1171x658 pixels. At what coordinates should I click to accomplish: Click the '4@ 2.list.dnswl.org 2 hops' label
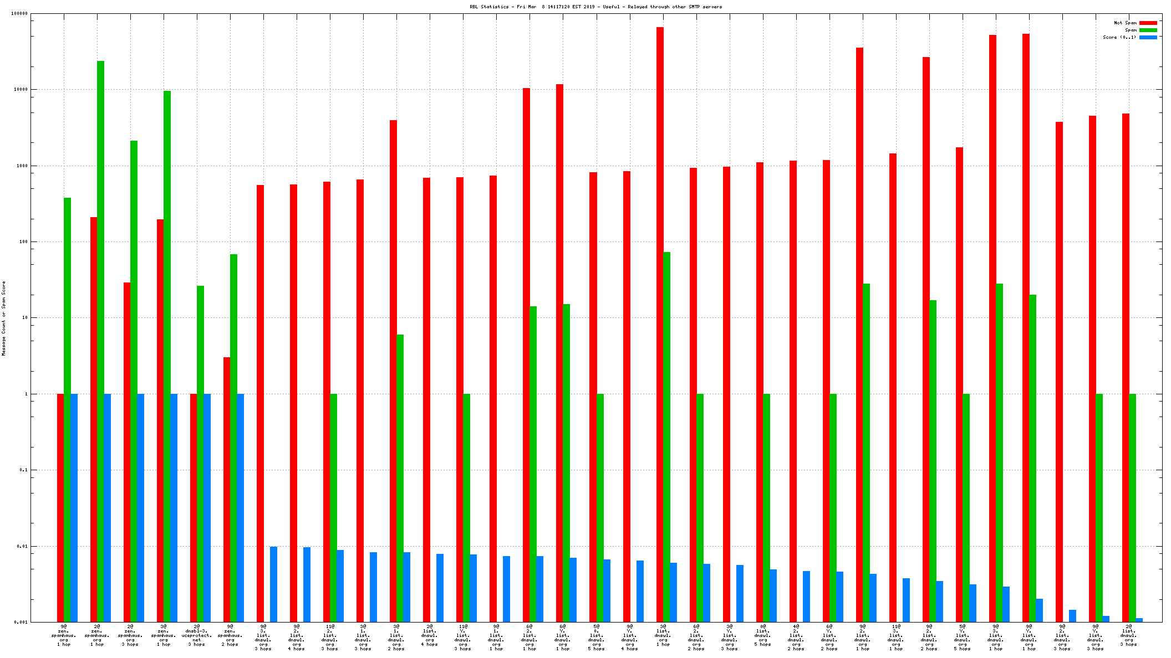pos(796,638)
